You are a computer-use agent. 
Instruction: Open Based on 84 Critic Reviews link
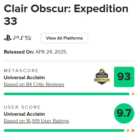click(x=34, y=85)
